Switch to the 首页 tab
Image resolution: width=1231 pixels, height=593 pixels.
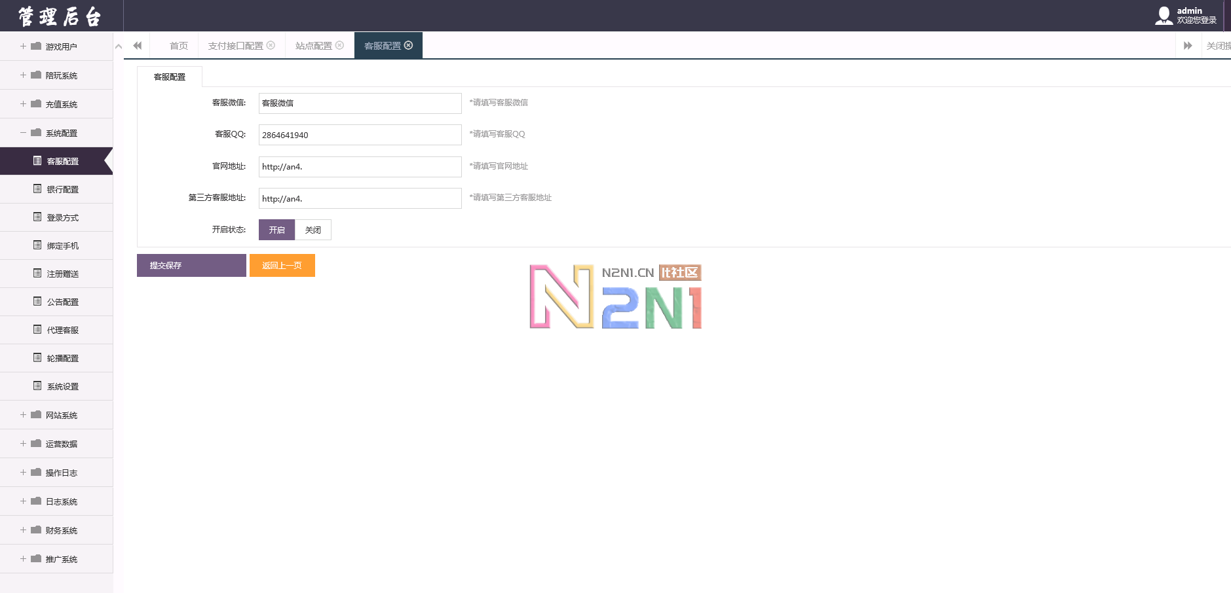pyautogui.click(x=178, y=46)
